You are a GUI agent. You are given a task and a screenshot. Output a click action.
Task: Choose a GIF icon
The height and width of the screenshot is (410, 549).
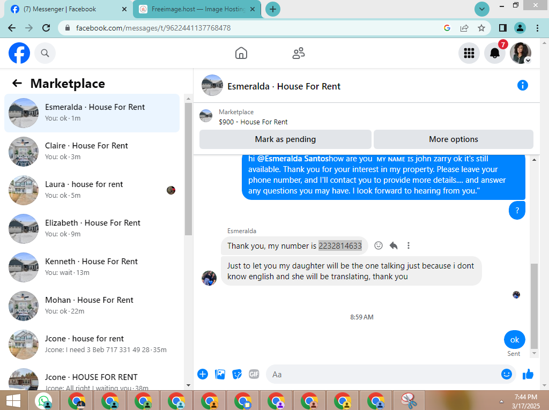[x=254, y=374]
